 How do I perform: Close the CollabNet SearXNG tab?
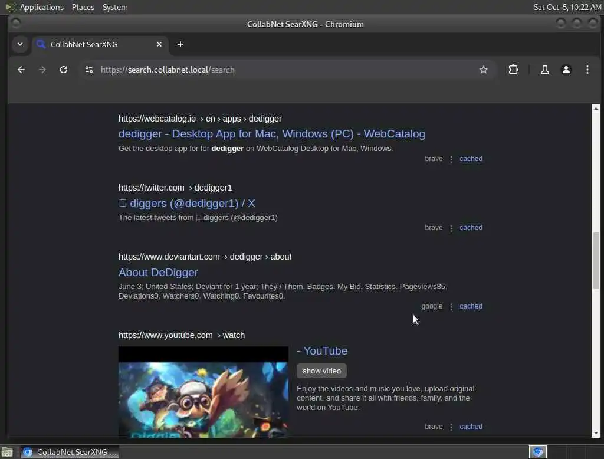click(159, 44)
